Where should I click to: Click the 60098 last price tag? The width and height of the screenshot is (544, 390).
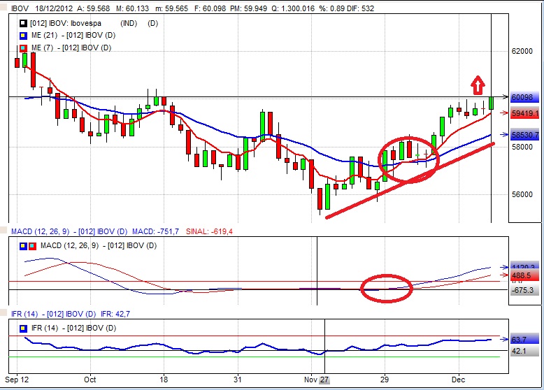[x=522, y=98]
